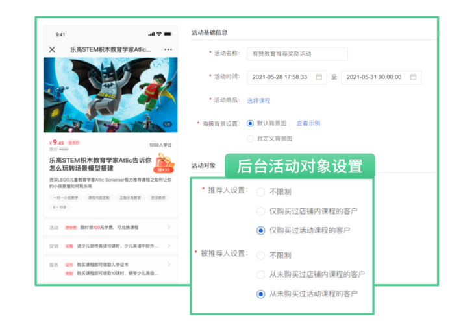
Task: Click the 一对一小班教学 tag
Action: coord(66,198)
